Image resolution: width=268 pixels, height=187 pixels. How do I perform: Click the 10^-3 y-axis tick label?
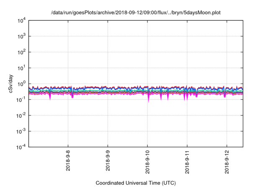click(21, 131)
